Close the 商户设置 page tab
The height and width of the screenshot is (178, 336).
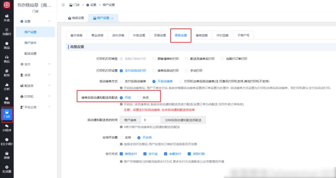coord(112,18)
